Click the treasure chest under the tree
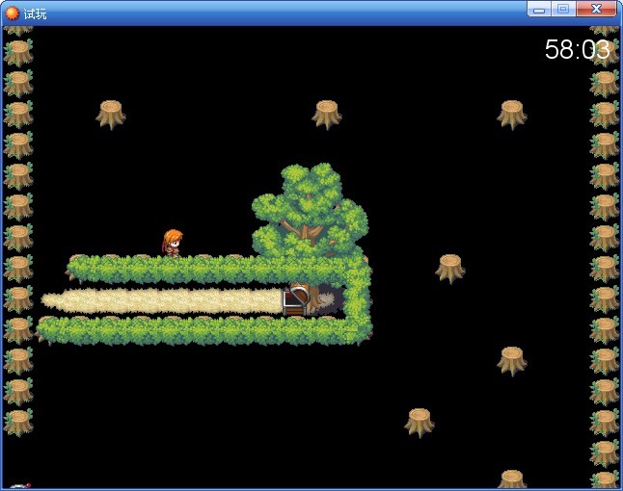Screen dimensions: 623x491 coord(296,301)
